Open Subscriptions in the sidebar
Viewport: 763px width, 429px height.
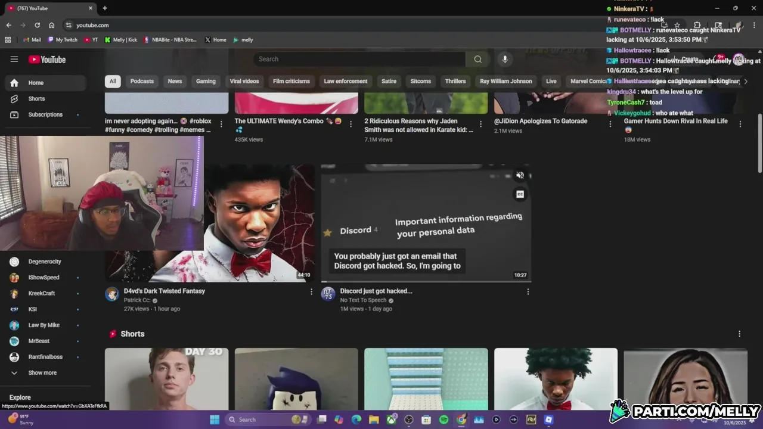pyautogui.click(x=45, y=114)
